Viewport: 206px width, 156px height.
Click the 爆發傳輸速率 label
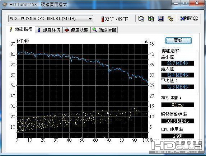click(x=174, y=114)
